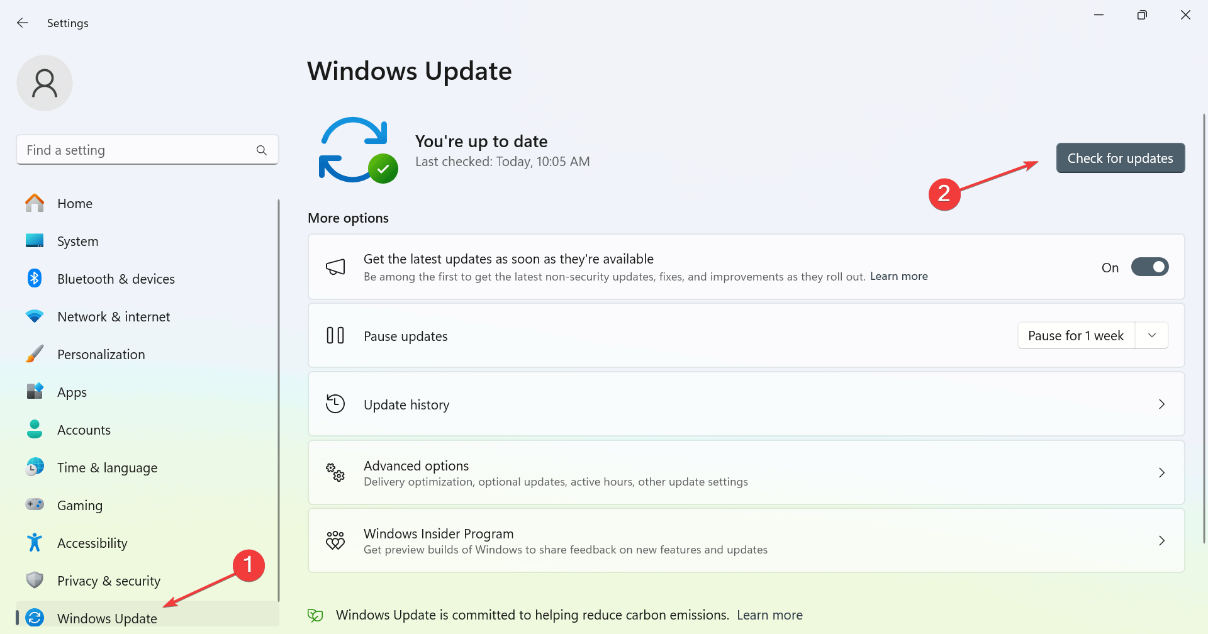Click the Apps icon in the sidebar
Image resolution: width=1208 pixels, height=634 pixels.
pos(35,391)
